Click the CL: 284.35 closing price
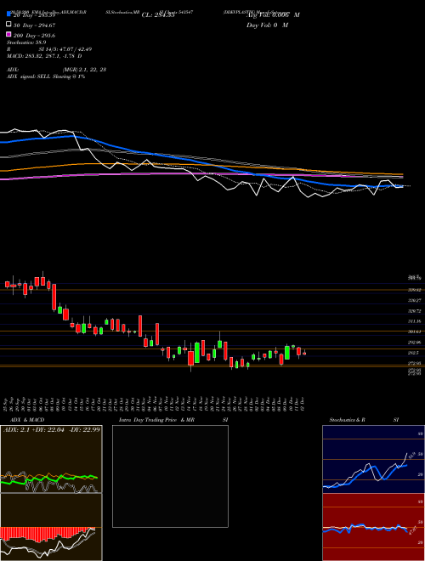This screenshot has height=561, width=425. click(158, 15)
